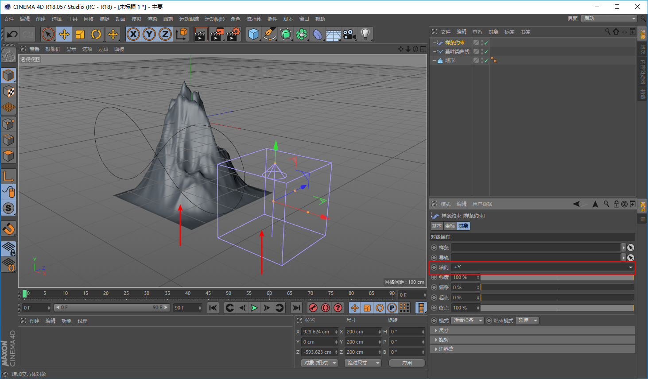Select the Move tool
Viewport: 648px width, 379px height.
pos(64,34)
